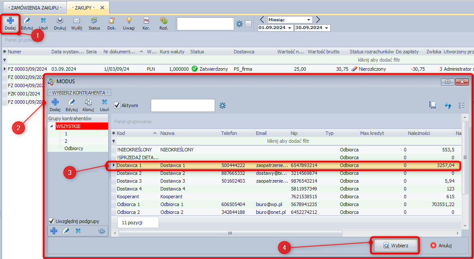Toggle the Aktywni checkbox
The height and width of the screenshot is (259, 474).
(x=117, y=105)
